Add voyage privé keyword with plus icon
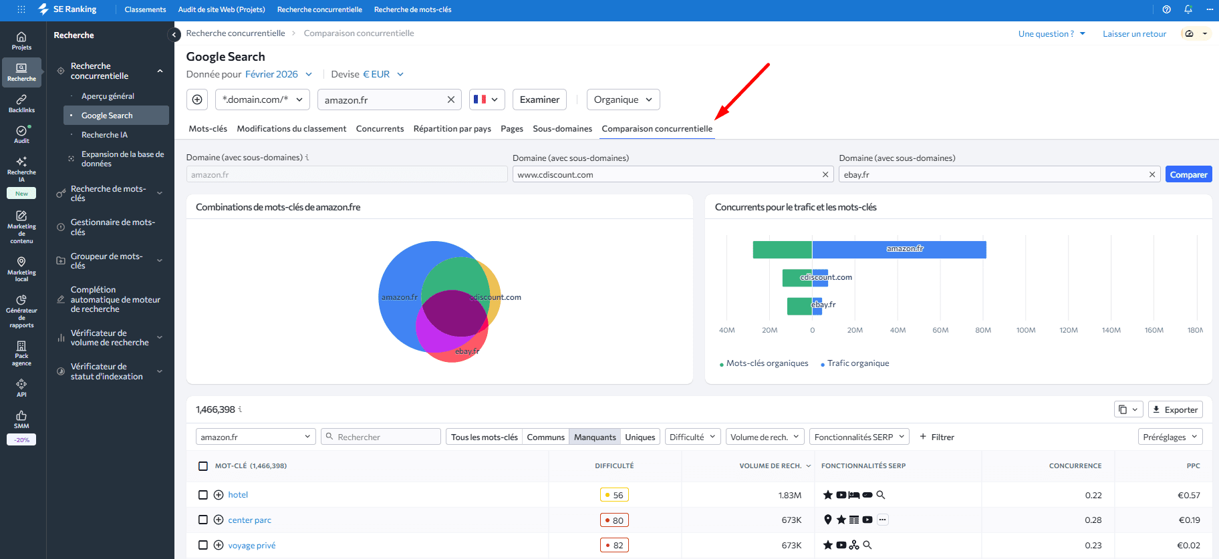This screenshot has width=1219, height=559. click(x=219, y=545)
